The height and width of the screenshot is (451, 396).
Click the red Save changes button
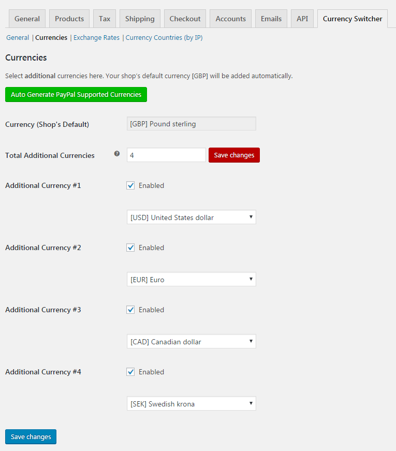pos(234,155)
